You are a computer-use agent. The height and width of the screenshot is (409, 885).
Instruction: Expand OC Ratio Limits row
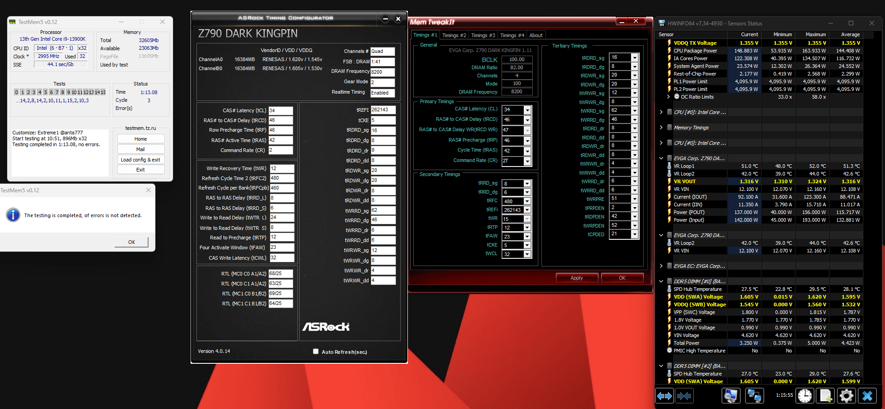(x=669, y=96)
